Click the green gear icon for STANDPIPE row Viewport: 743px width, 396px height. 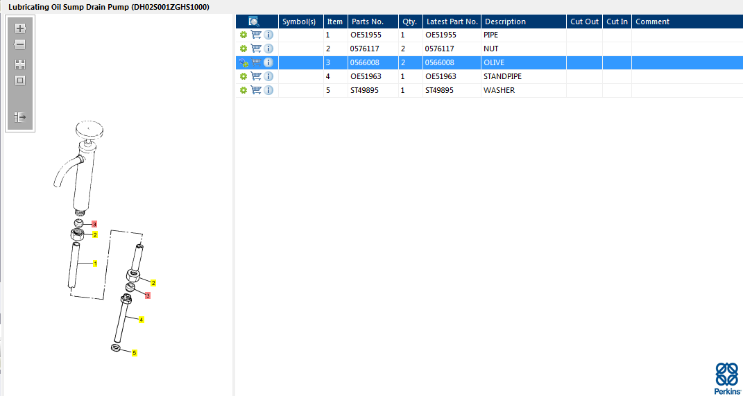coord(244,76)
